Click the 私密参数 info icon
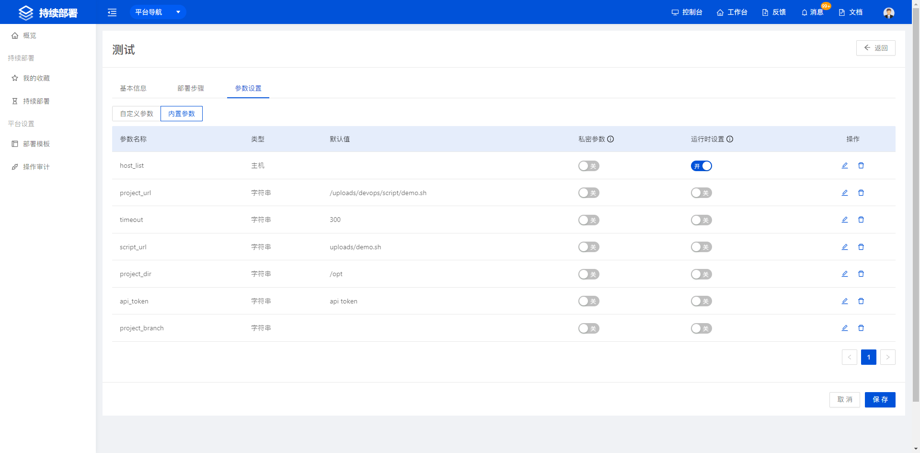Viewport: 920px width, 453px height. [x=610, y=139]
